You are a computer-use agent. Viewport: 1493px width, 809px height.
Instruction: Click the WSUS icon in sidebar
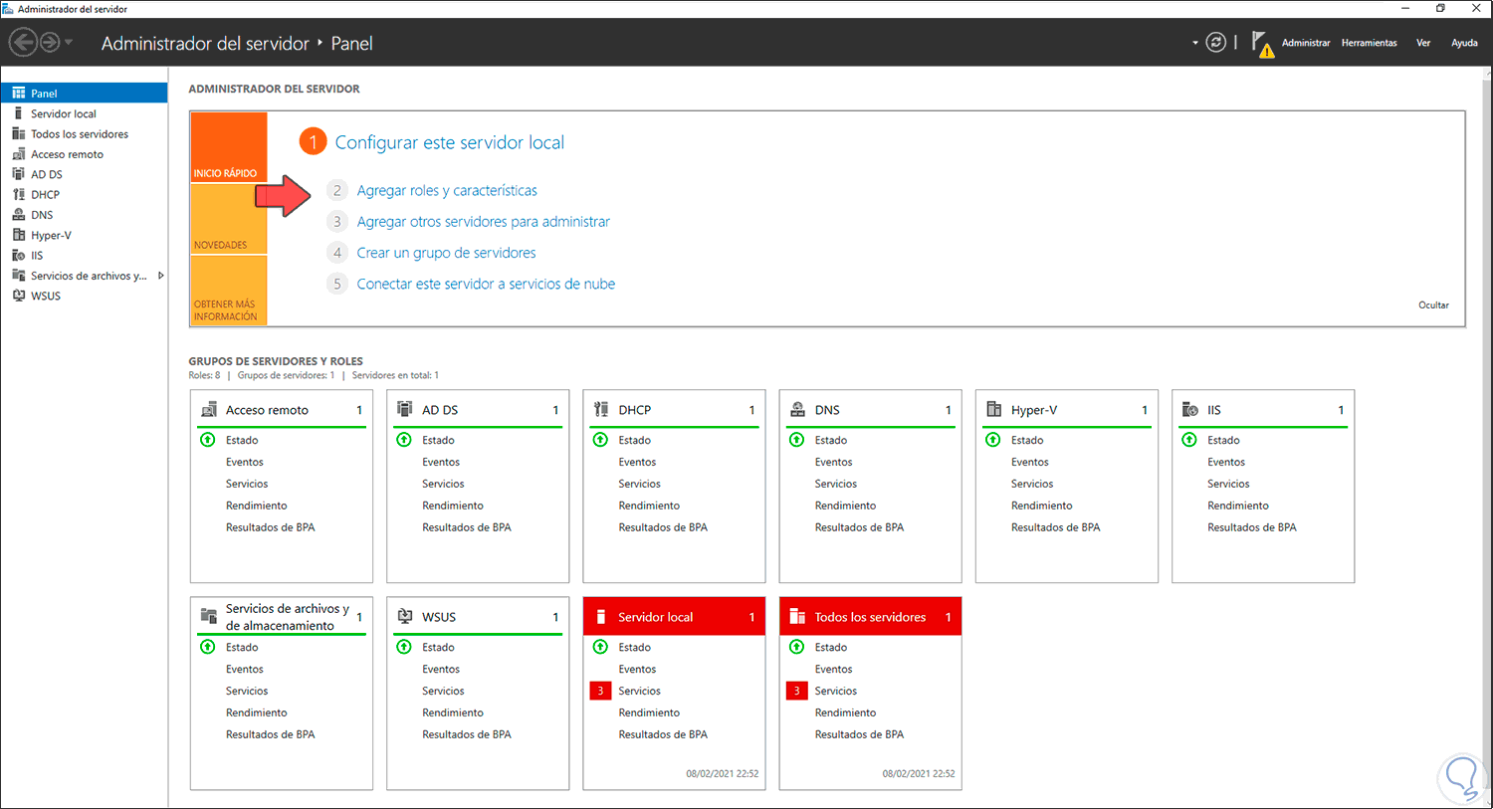click(18, 297)
